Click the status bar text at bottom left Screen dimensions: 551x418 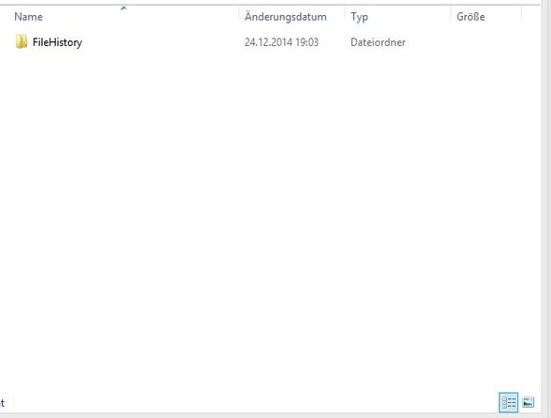point(3,402)
